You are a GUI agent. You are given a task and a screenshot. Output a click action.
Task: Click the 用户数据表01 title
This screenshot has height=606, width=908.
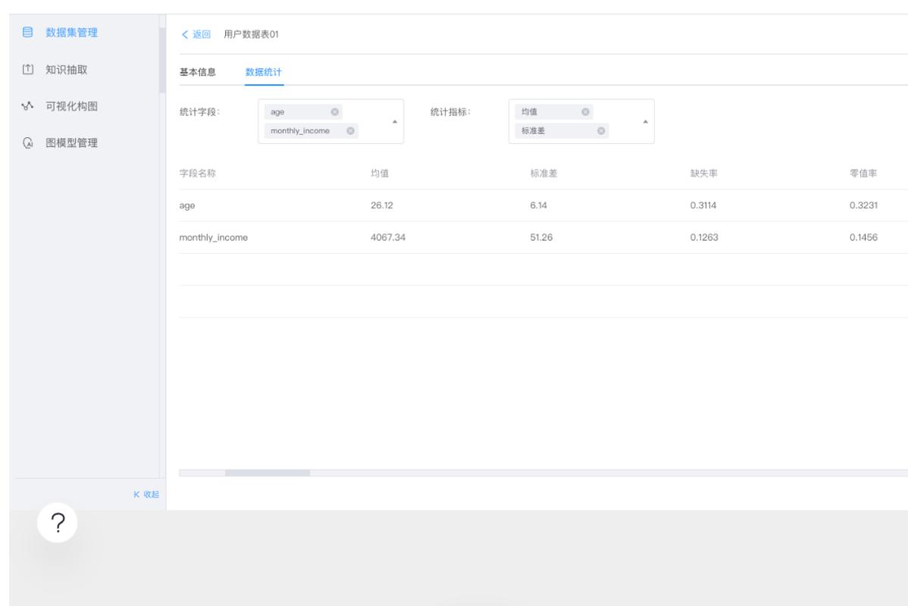pyautogui.click(x=249, y=34)
